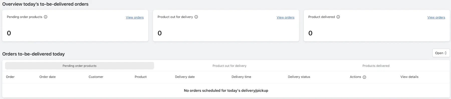The width and height of the screenshot is (451, 99).
Task: View orders for Product out for delivery
Action: (285, 17)
